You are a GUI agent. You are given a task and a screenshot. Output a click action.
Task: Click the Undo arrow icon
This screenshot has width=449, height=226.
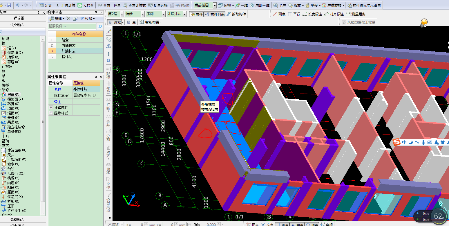tap(17, 5)
